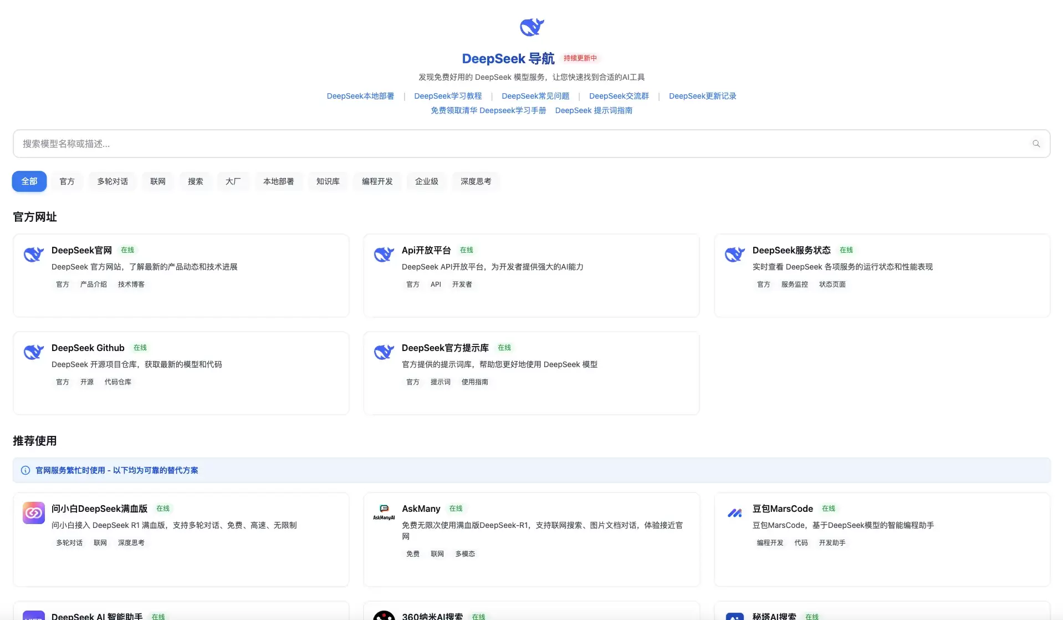Open the 豆包MarsCode card title
Viewport: 1063px width, 620px height.
[x=783, y=509]
